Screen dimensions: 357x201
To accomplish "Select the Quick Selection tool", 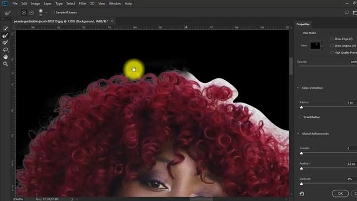I will coord(5,28).
